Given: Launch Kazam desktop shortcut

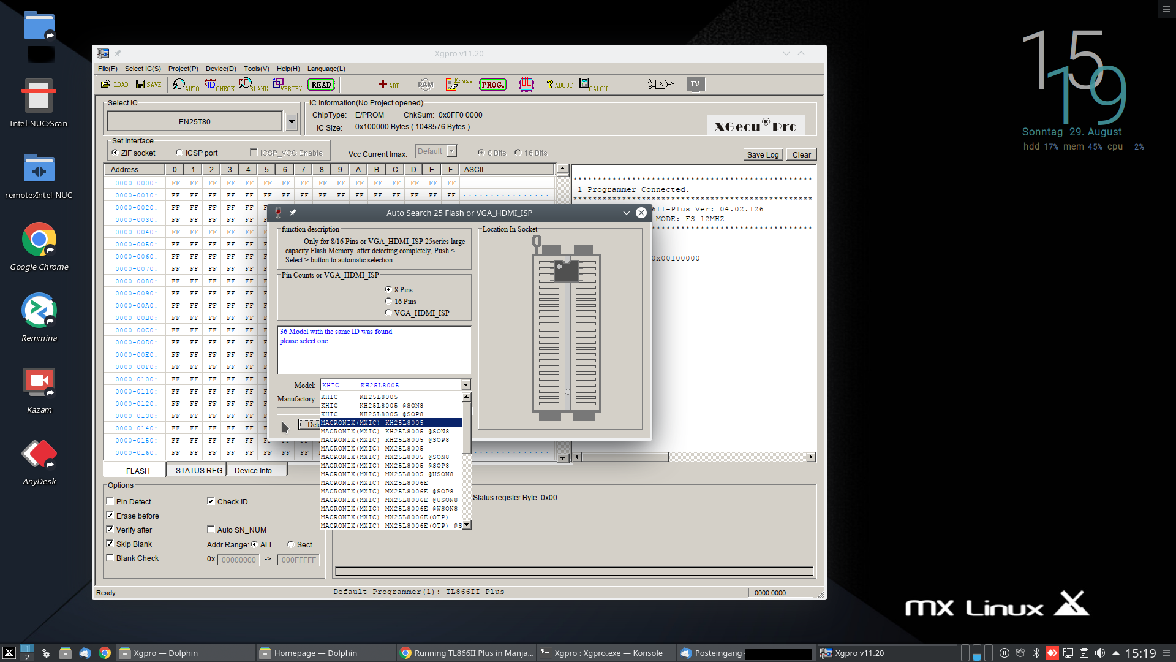Looking at the screenshot, I should pyautogui.click(x=39, y=389).
